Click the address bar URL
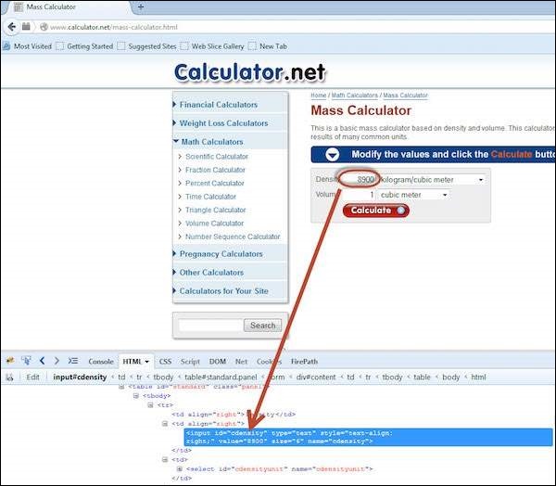556x486 pixels. coord(113,27)
